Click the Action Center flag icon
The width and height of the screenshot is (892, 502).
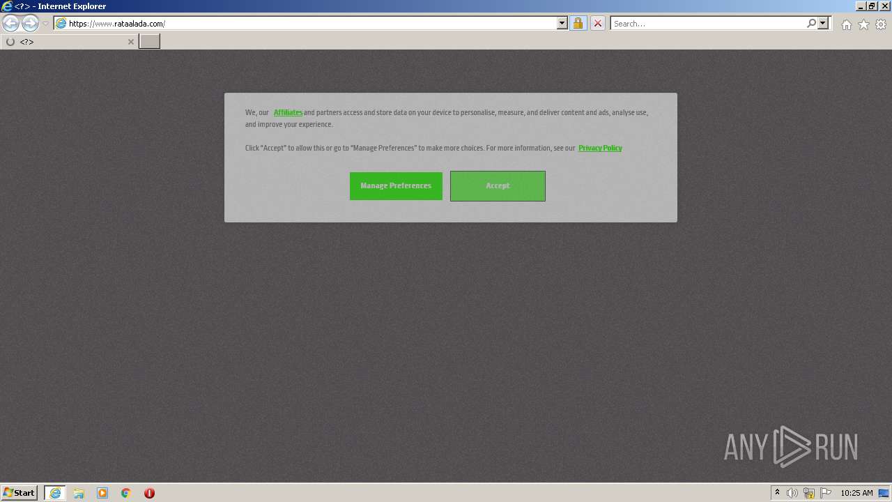(x=826, y=493)
